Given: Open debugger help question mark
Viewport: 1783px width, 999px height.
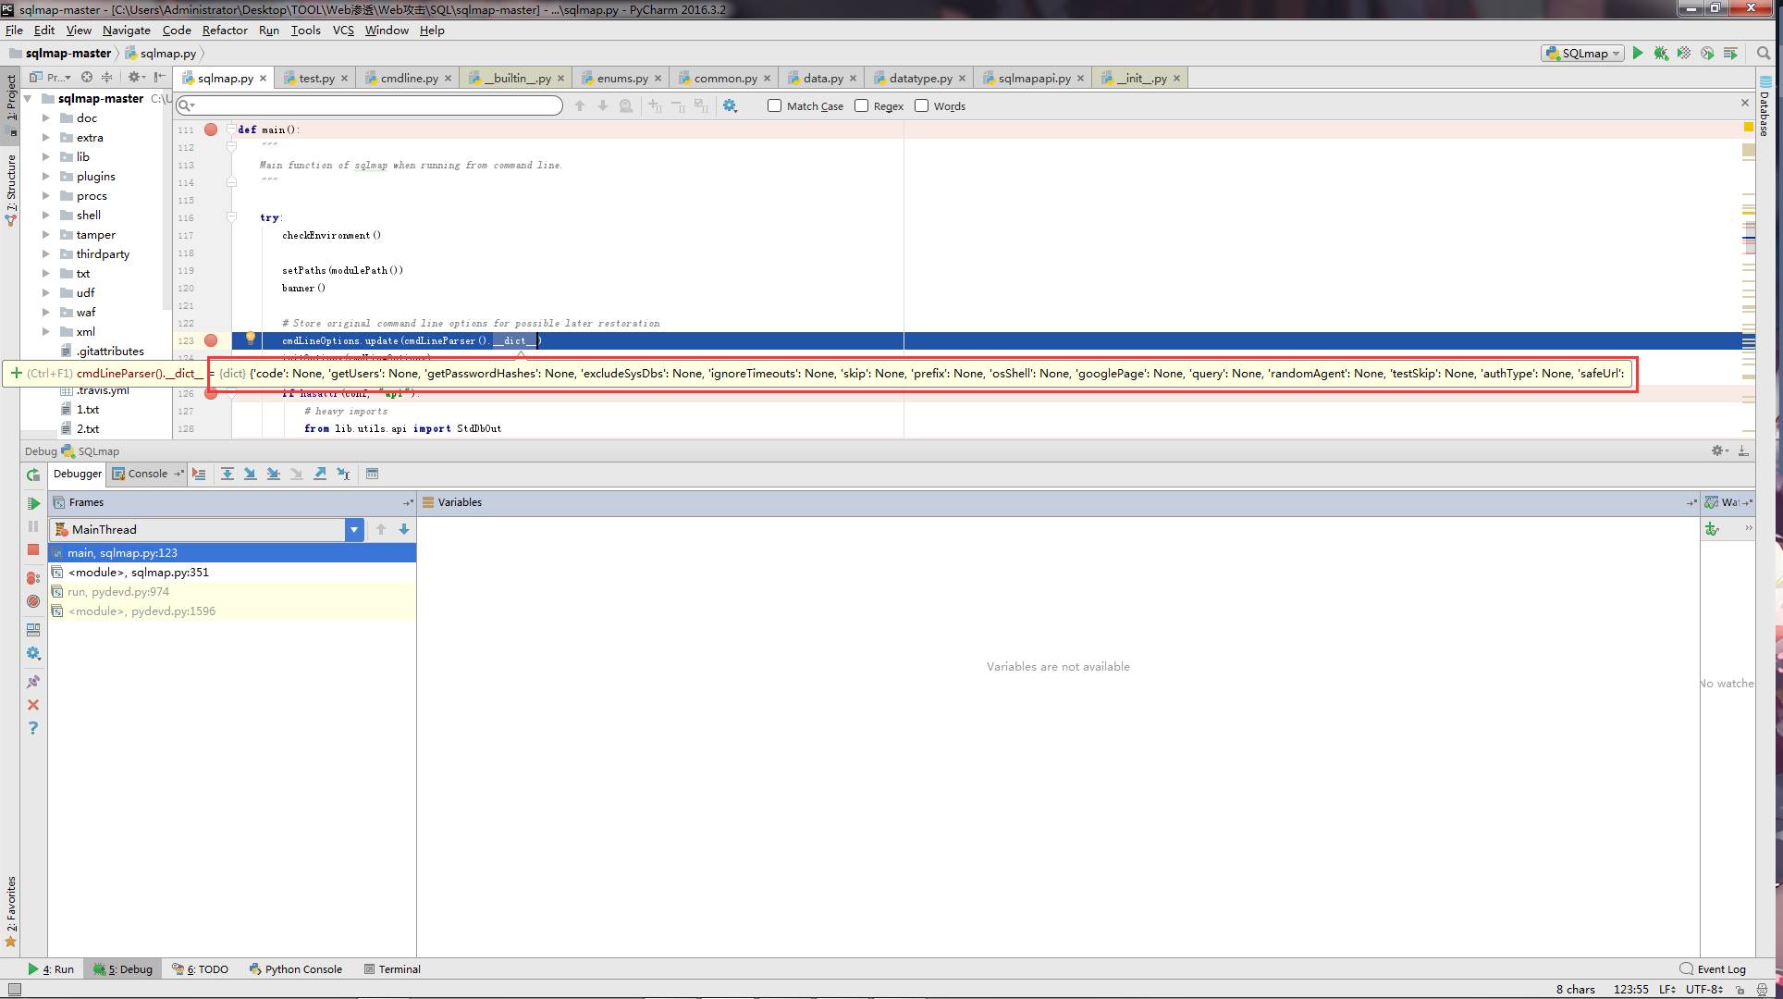Looking at the screenshot, I should (x=33, y=728).
